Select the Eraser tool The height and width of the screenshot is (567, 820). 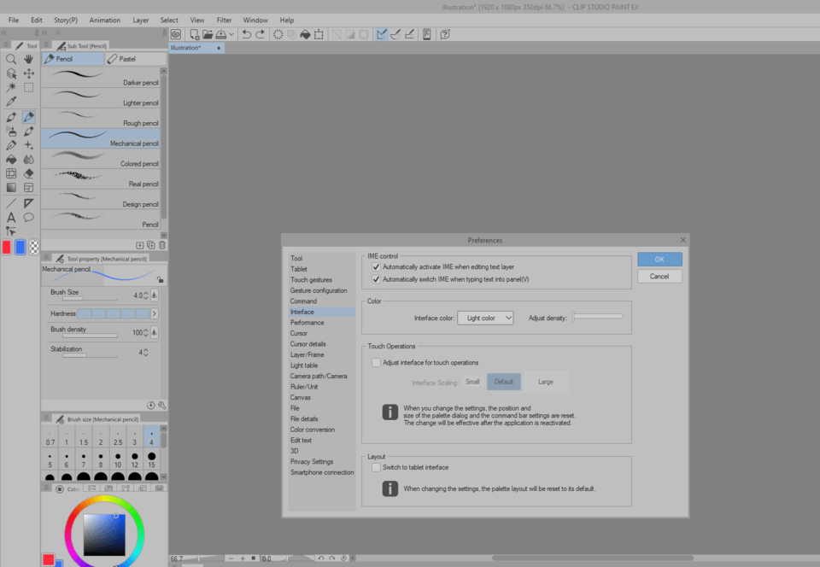click(28, 173)
